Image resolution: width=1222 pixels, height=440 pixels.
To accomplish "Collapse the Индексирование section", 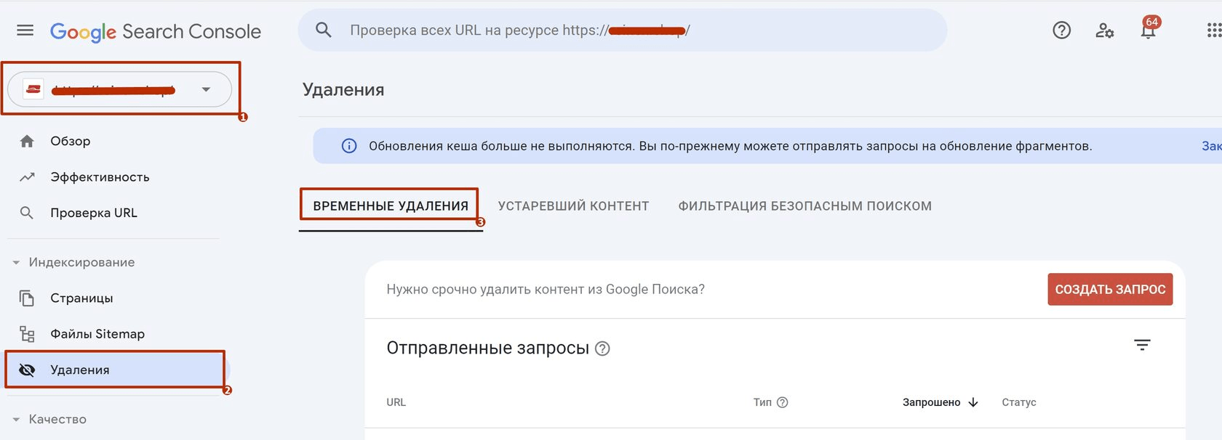I will point(16,263).
